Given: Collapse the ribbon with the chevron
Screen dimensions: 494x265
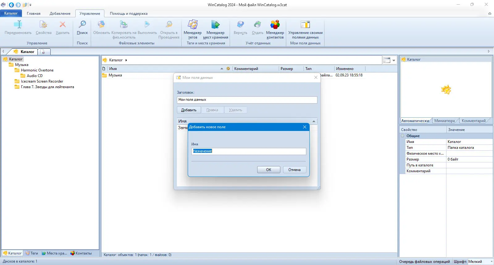Looking at the screenshot, I should [x=490, y=14].
